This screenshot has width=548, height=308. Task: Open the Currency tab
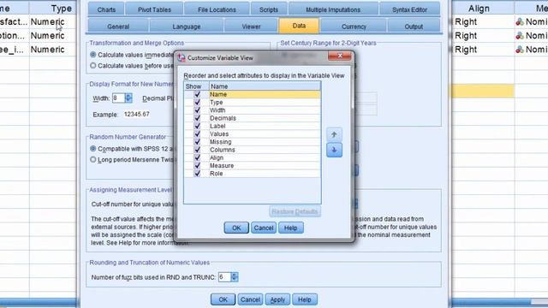[x=354, y=27]
